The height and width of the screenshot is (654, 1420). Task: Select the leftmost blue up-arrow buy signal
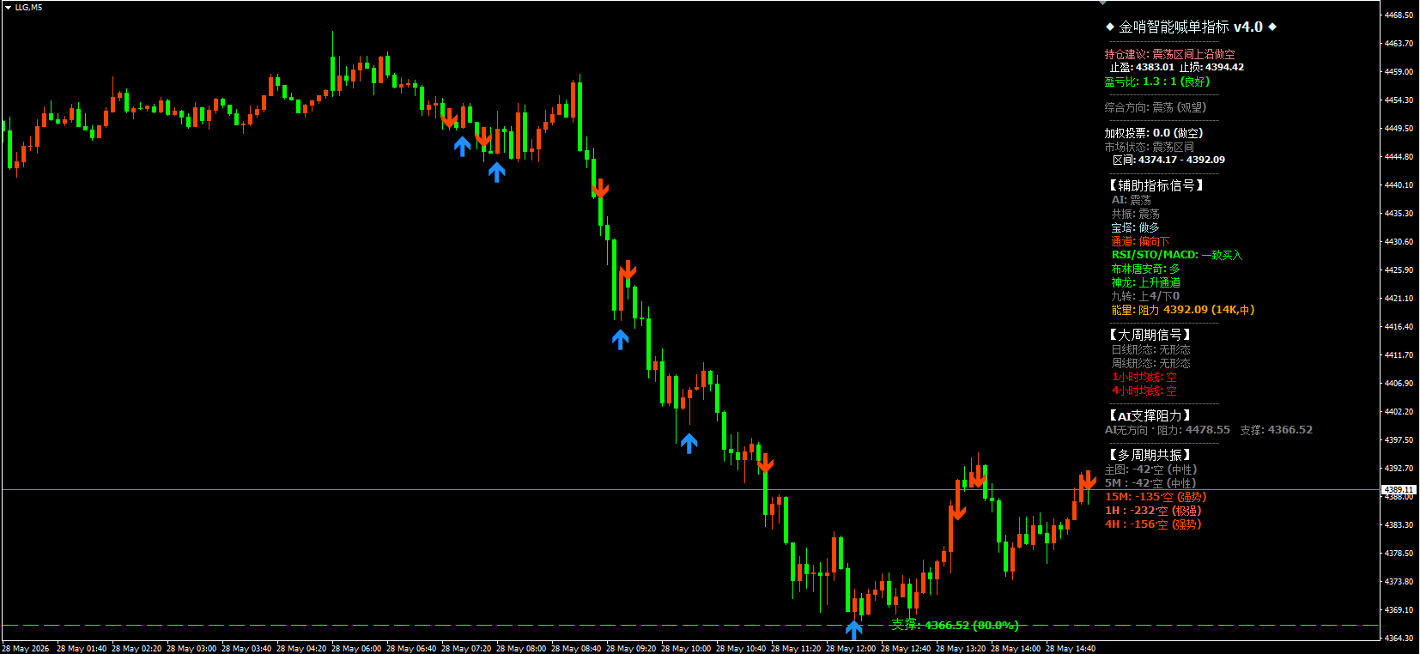click(463, 147)
